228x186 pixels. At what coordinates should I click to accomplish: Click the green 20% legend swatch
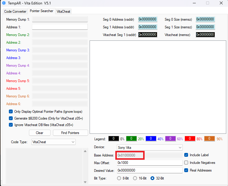pos(131,139)
